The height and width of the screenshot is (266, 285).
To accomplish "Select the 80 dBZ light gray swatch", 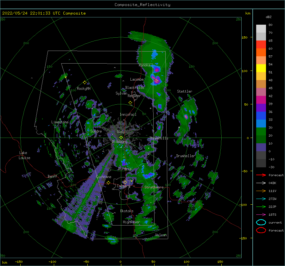I will [261, 29].
